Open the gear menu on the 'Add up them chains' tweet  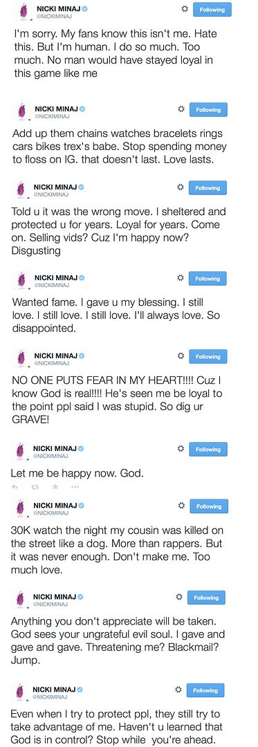click(x=181, y=109)
